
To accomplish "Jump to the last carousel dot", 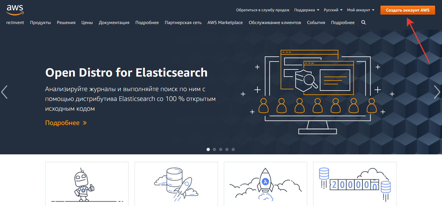I will pyautogui.click(x=233, y=149).
